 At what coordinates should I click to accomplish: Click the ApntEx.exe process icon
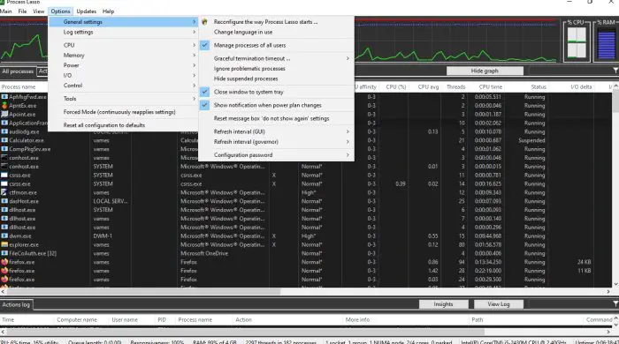[x=4, y=106]
